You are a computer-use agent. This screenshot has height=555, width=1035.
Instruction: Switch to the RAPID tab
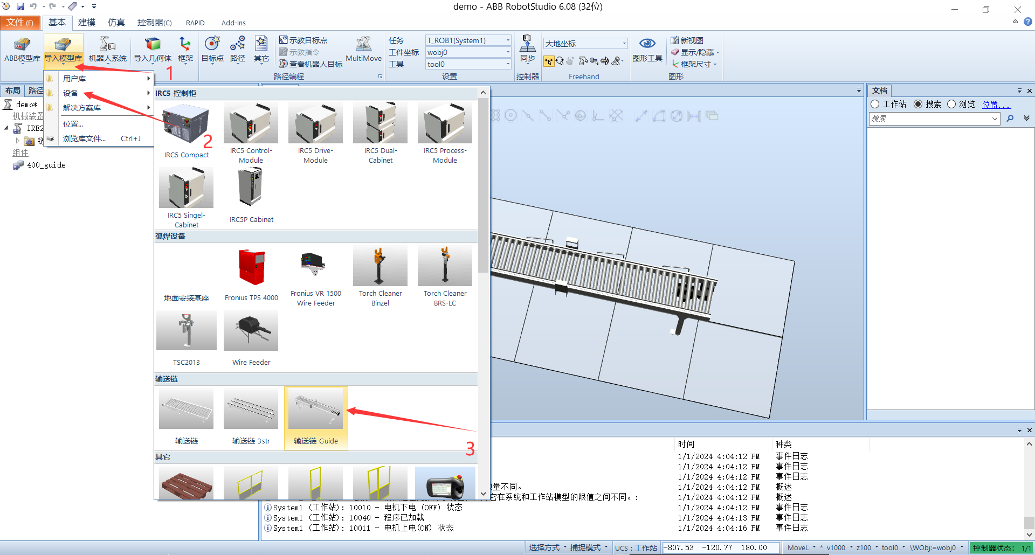coord(195,23)
